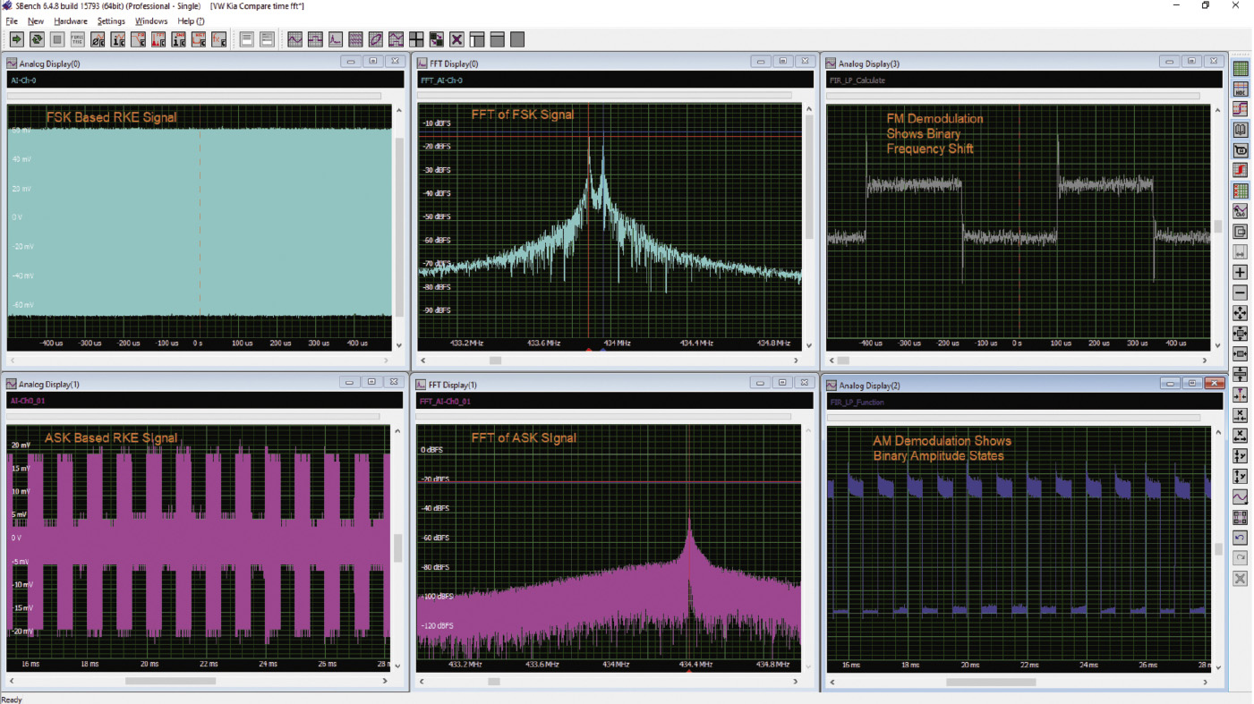The height and width of the screenshot is (704, 1254).
Task: Open the Hardware menu
Action: (71, 21)
